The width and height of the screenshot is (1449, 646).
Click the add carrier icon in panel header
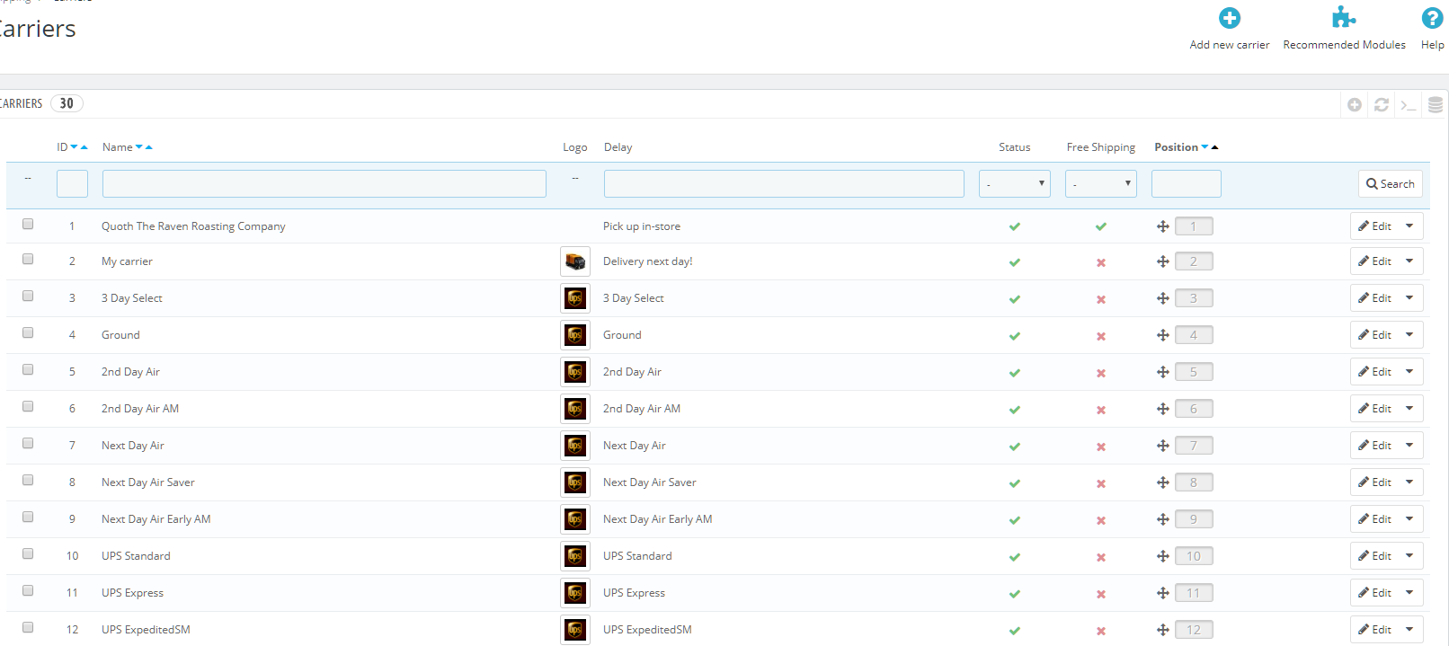pyautogui.click(x=1355, y=105)
